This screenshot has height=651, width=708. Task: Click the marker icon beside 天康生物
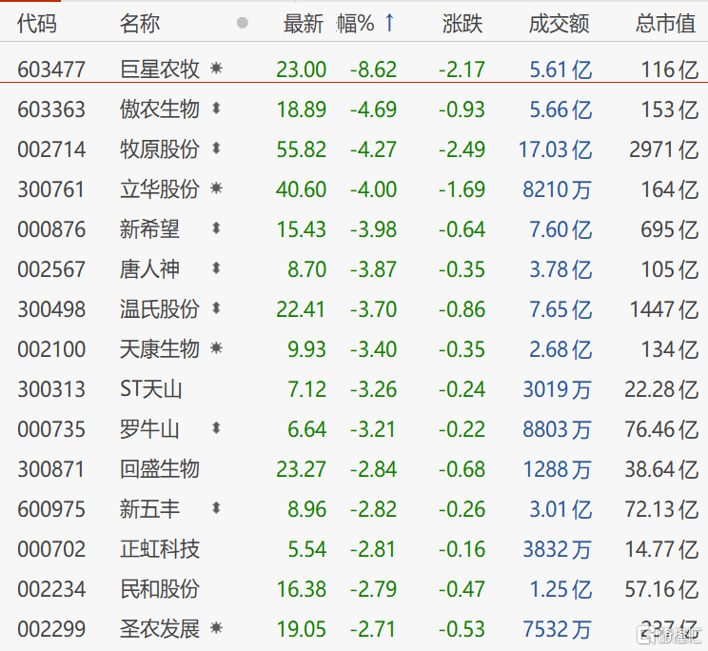click(216, 348)
